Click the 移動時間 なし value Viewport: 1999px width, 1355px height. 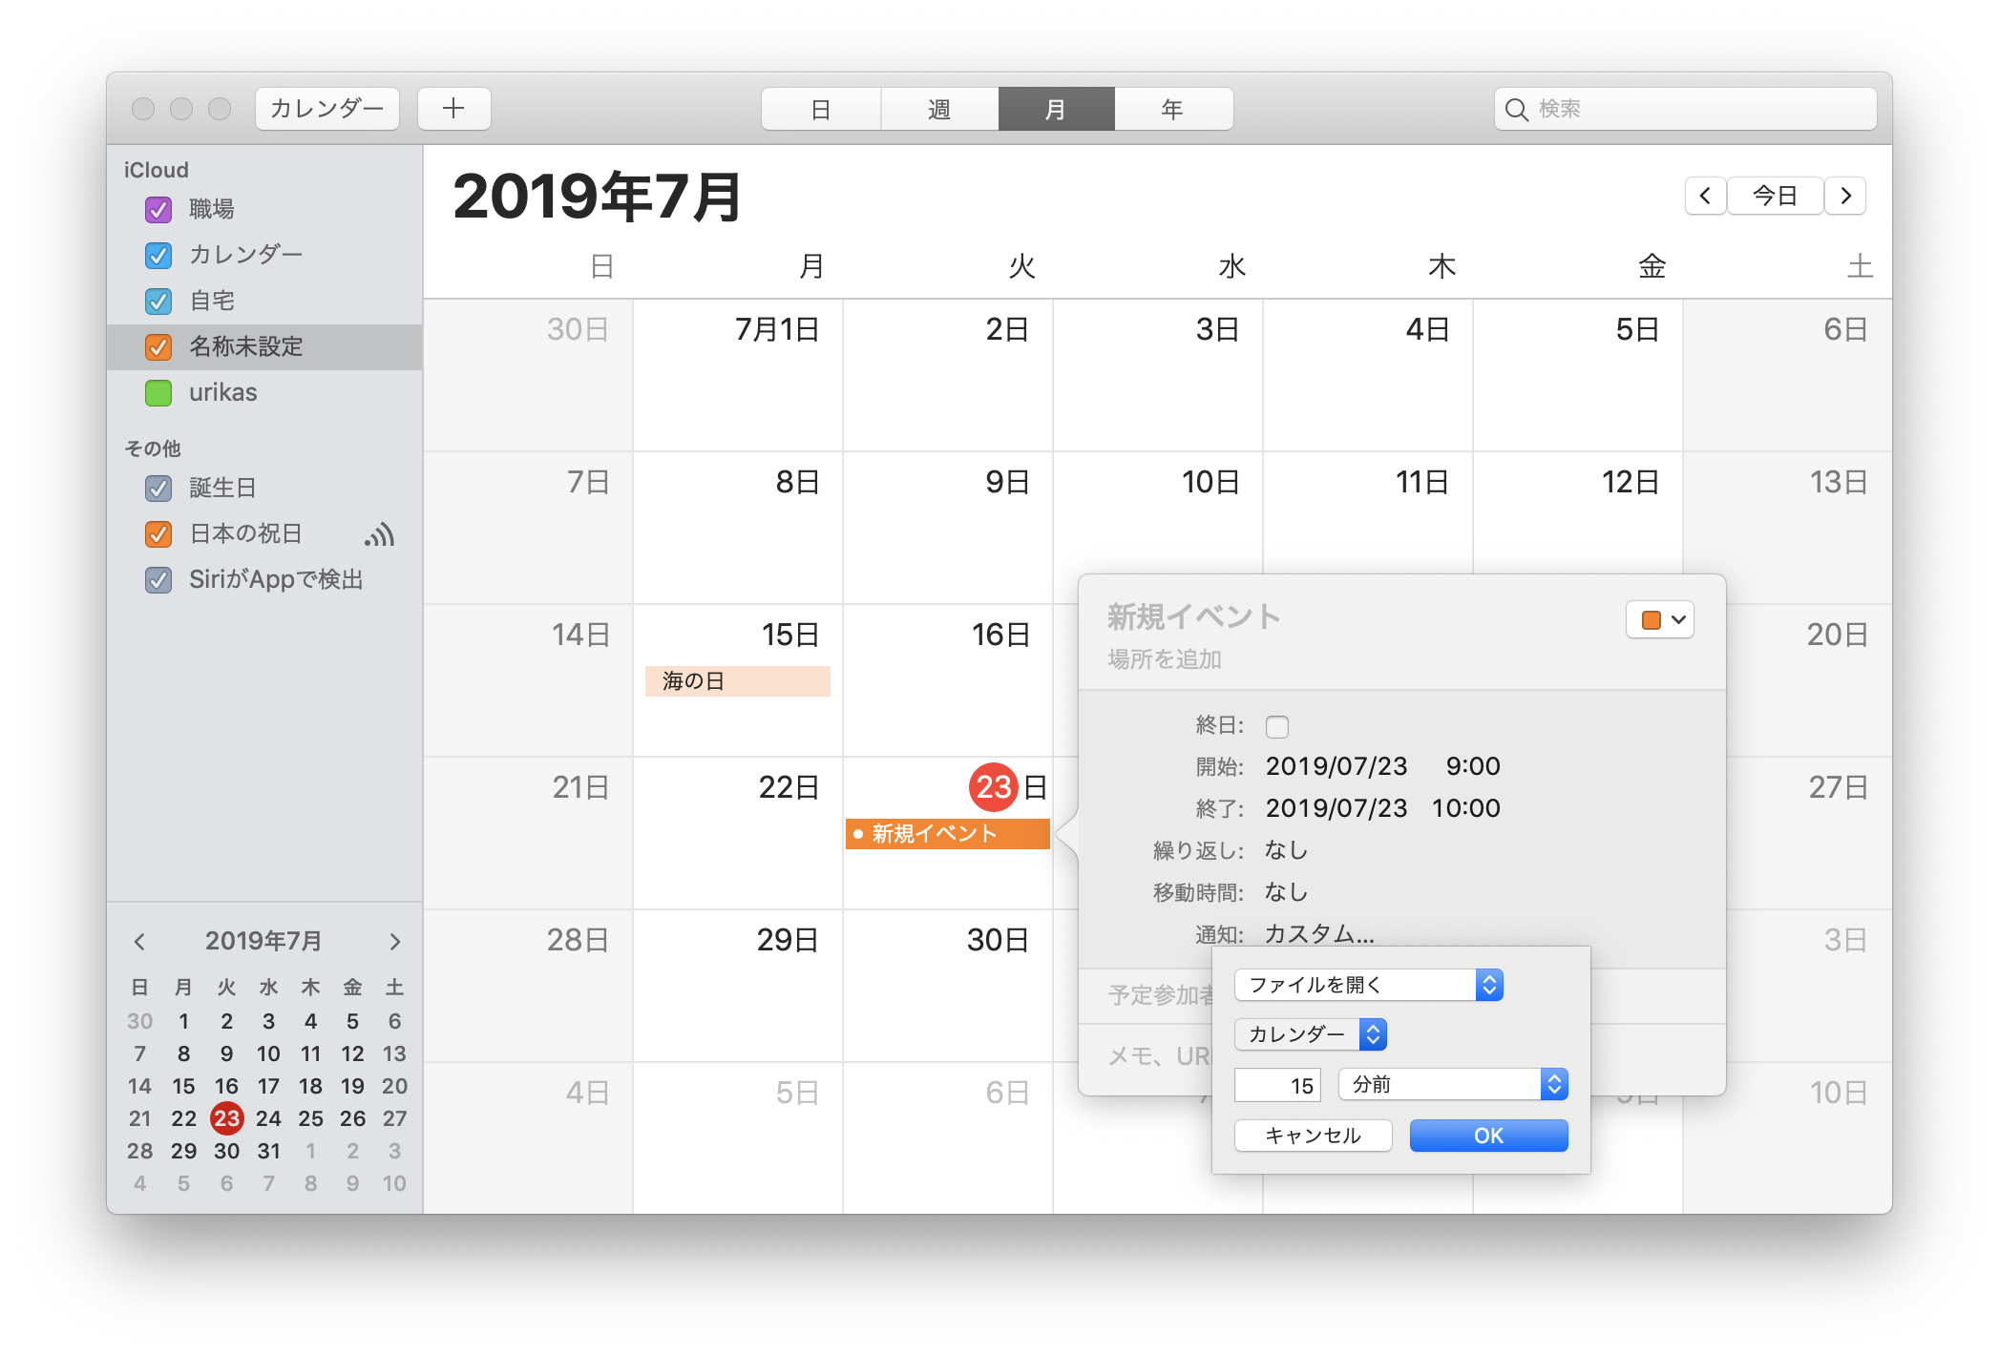1286,892
